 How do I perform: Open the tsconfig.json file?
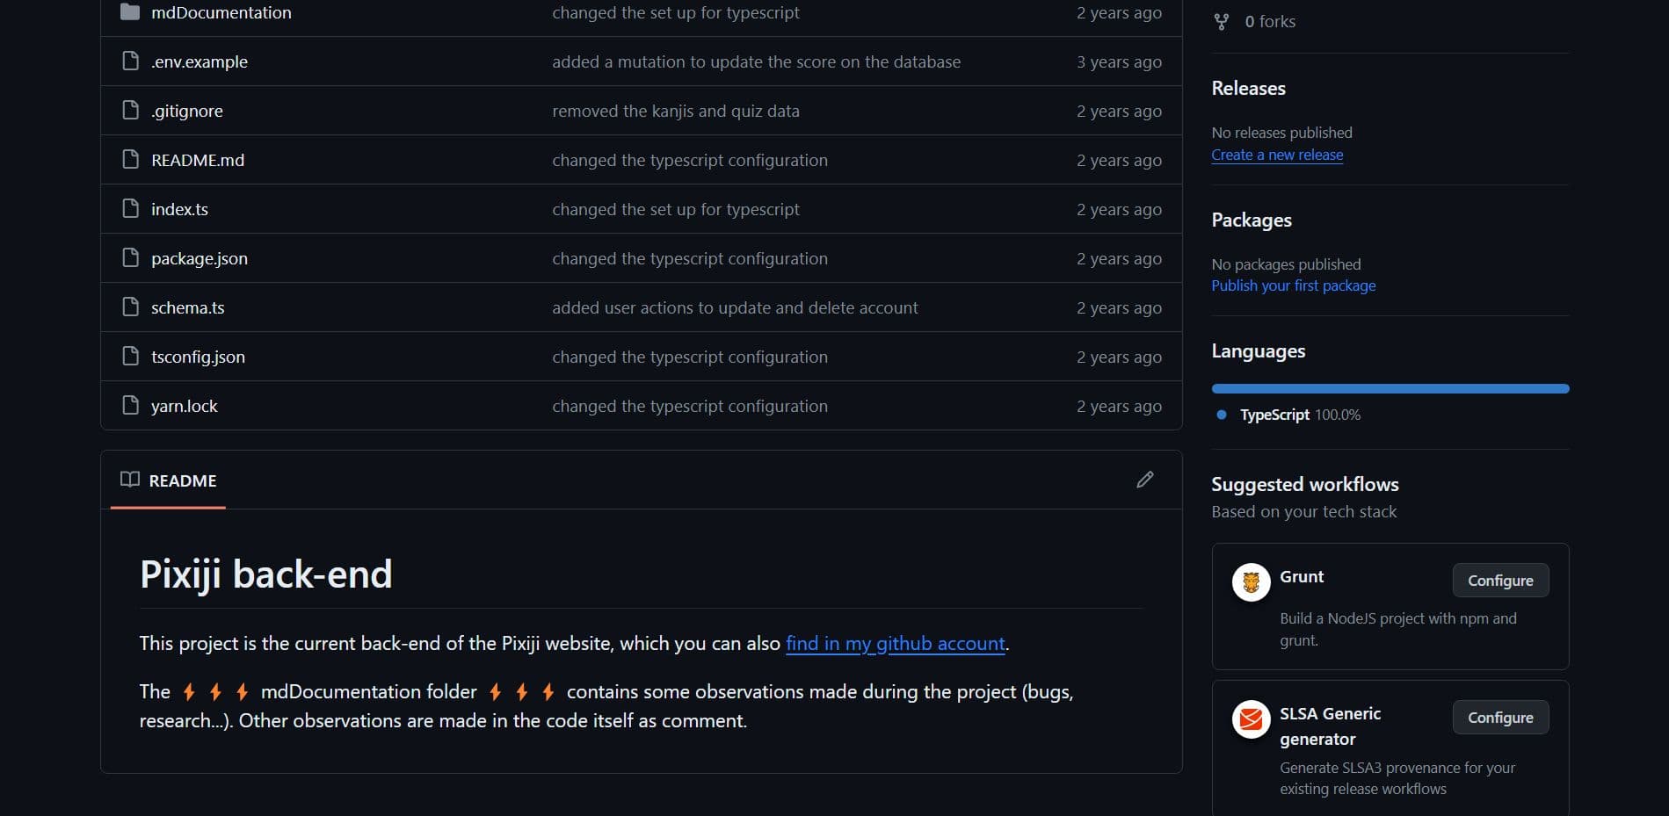[198, 357]
